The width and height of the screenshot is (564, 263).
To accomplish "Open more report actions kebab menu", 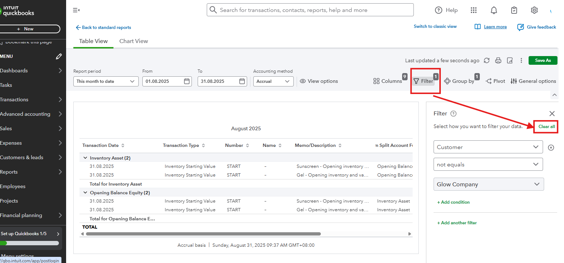I will coord(521,60).
